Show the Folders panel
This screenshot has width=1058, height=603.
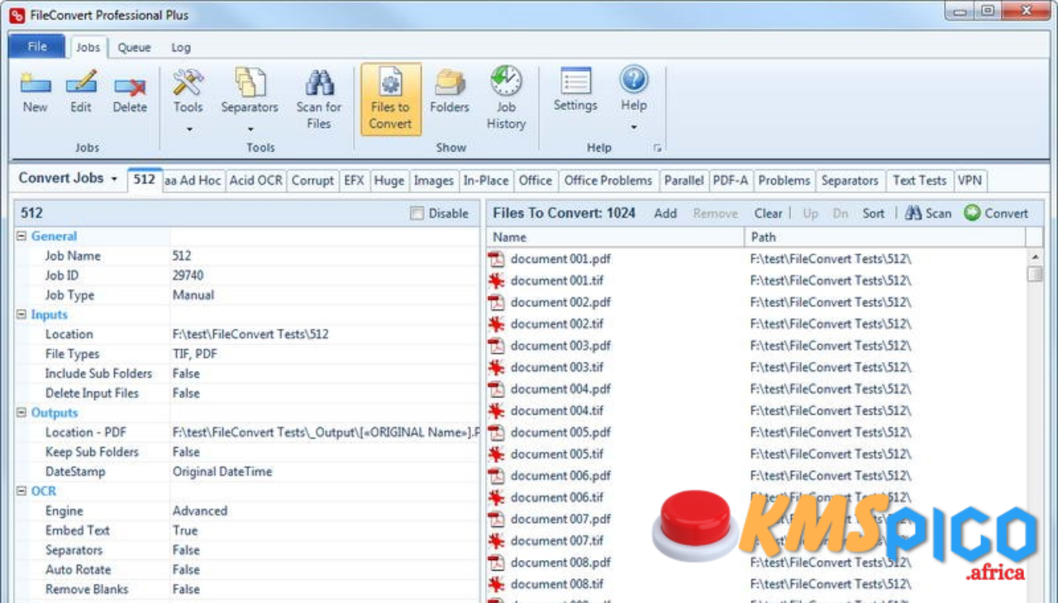[450, 91]
